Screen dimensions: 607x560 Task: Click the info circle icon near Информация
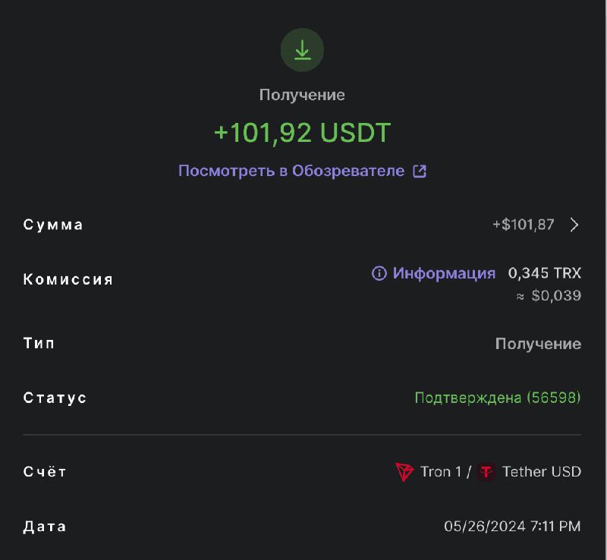coord(379,273)
